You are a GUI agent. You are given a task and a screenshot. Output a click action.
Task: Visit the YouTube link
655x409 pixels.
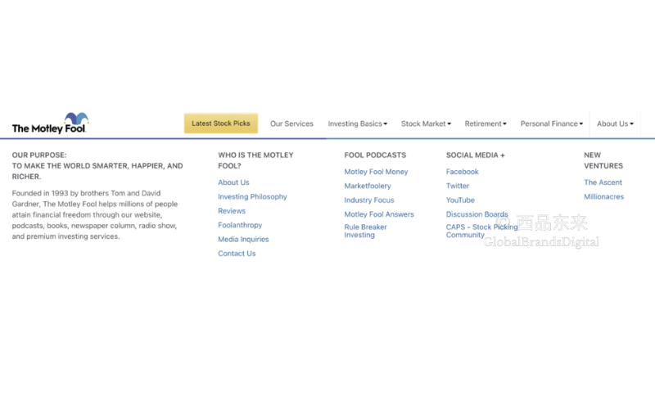pyautogui.click(x=460, y=200)
